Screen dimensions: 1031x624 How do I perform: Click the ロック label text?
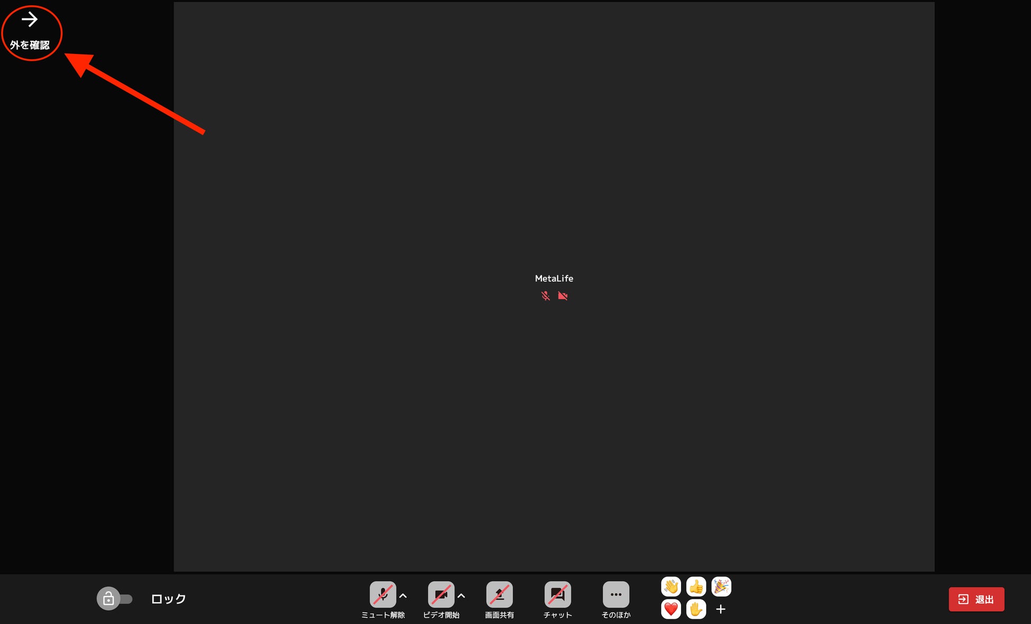pos(169,599)
